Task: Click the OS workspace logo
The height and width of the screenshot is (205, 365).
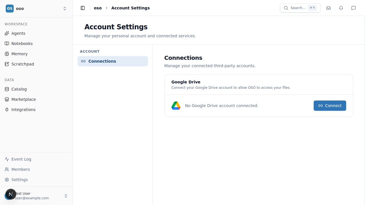Action: [x=10, y=9]
